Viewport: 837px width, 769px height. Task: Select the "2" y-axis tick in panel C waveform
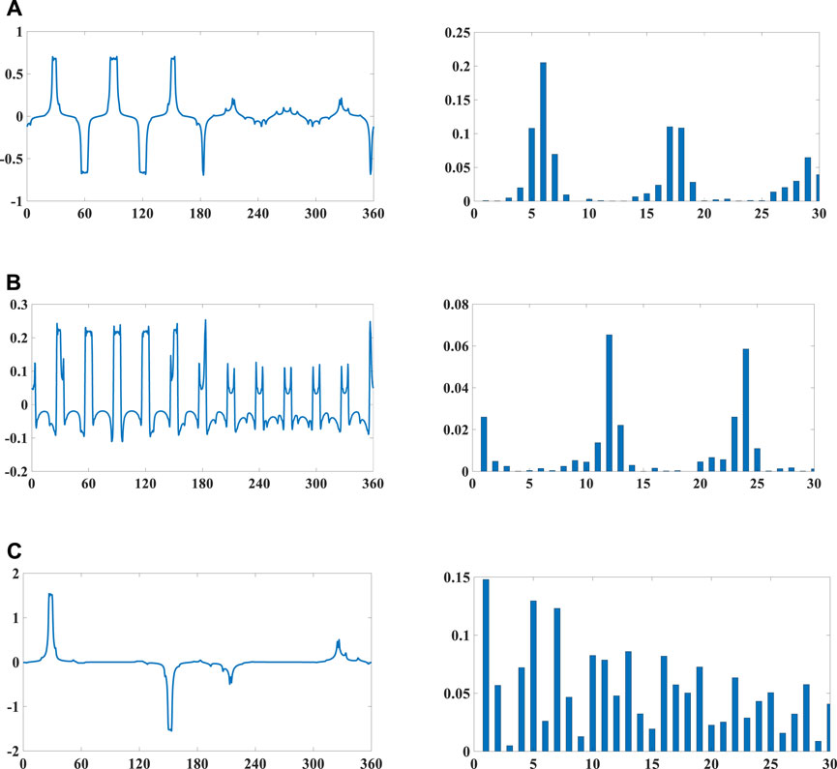(x=15, y=574)
